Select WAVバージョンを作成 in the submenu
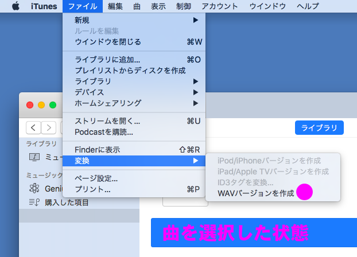 273,193
